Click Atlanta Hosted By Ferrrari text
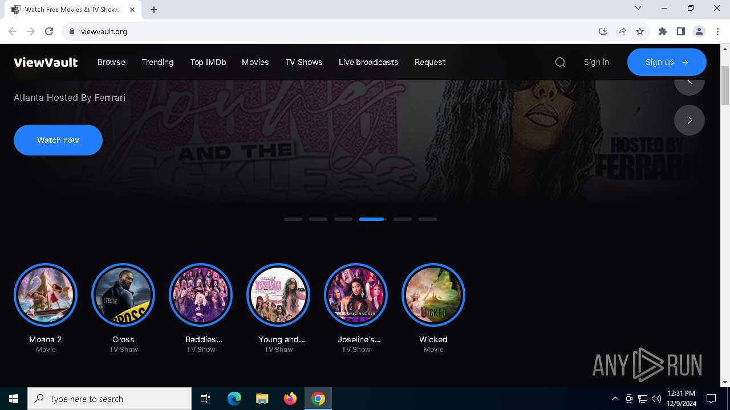Viewport: 730px width, 410px height. click(x=70, y=97)
